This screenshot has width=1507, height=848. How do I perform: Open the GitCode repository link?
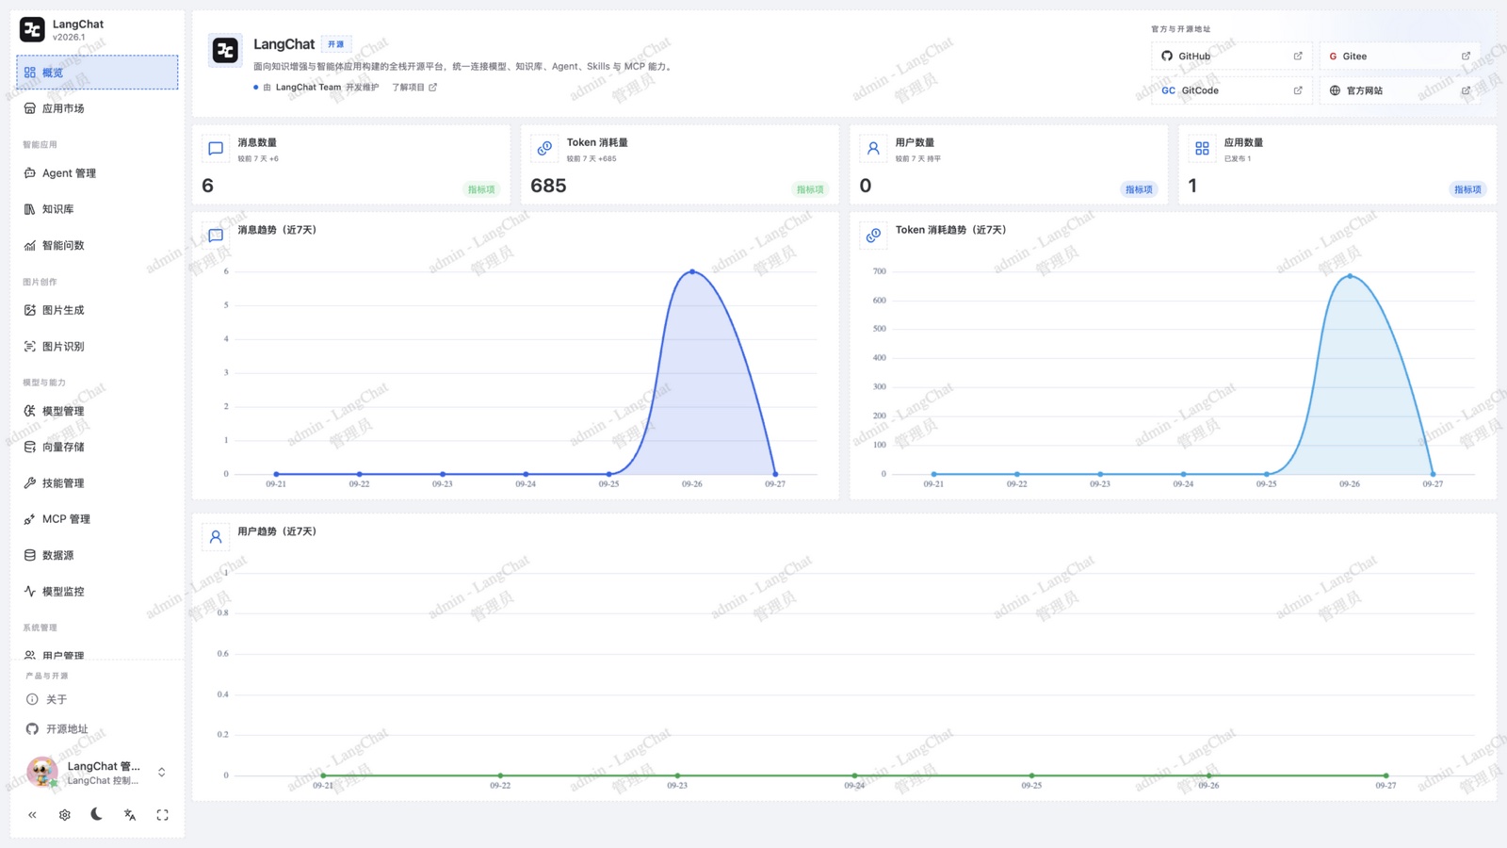click(1231, 90)
